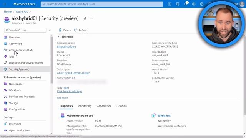Click the Delete button
246x138 pixels.
65,30
